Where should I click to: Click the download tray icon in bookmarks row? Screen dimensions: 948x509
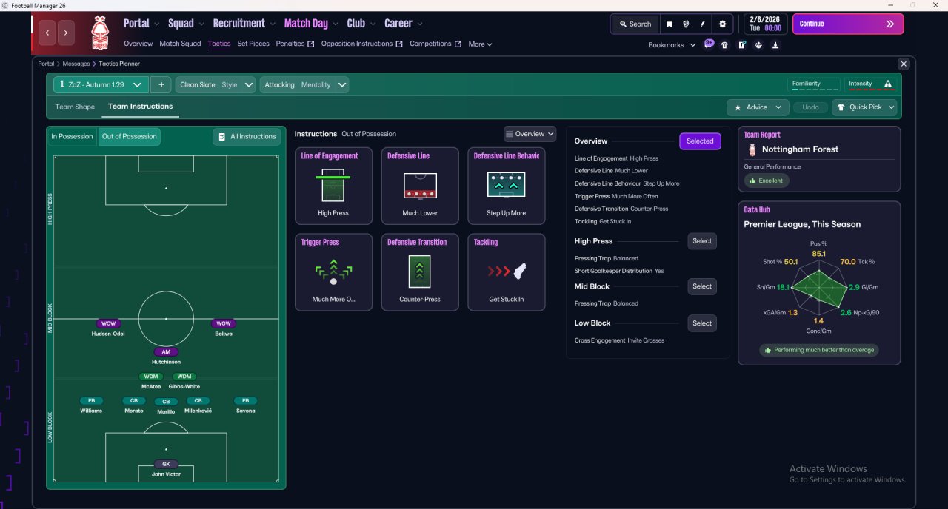point(775,44)
